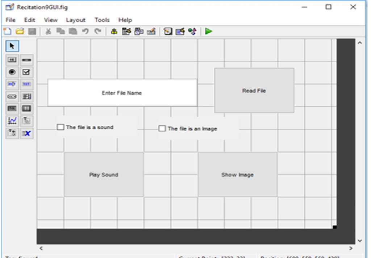The image size is (371, 258).
Task: Select the Radio Button tool in the palette
Action: coord(11,72)
